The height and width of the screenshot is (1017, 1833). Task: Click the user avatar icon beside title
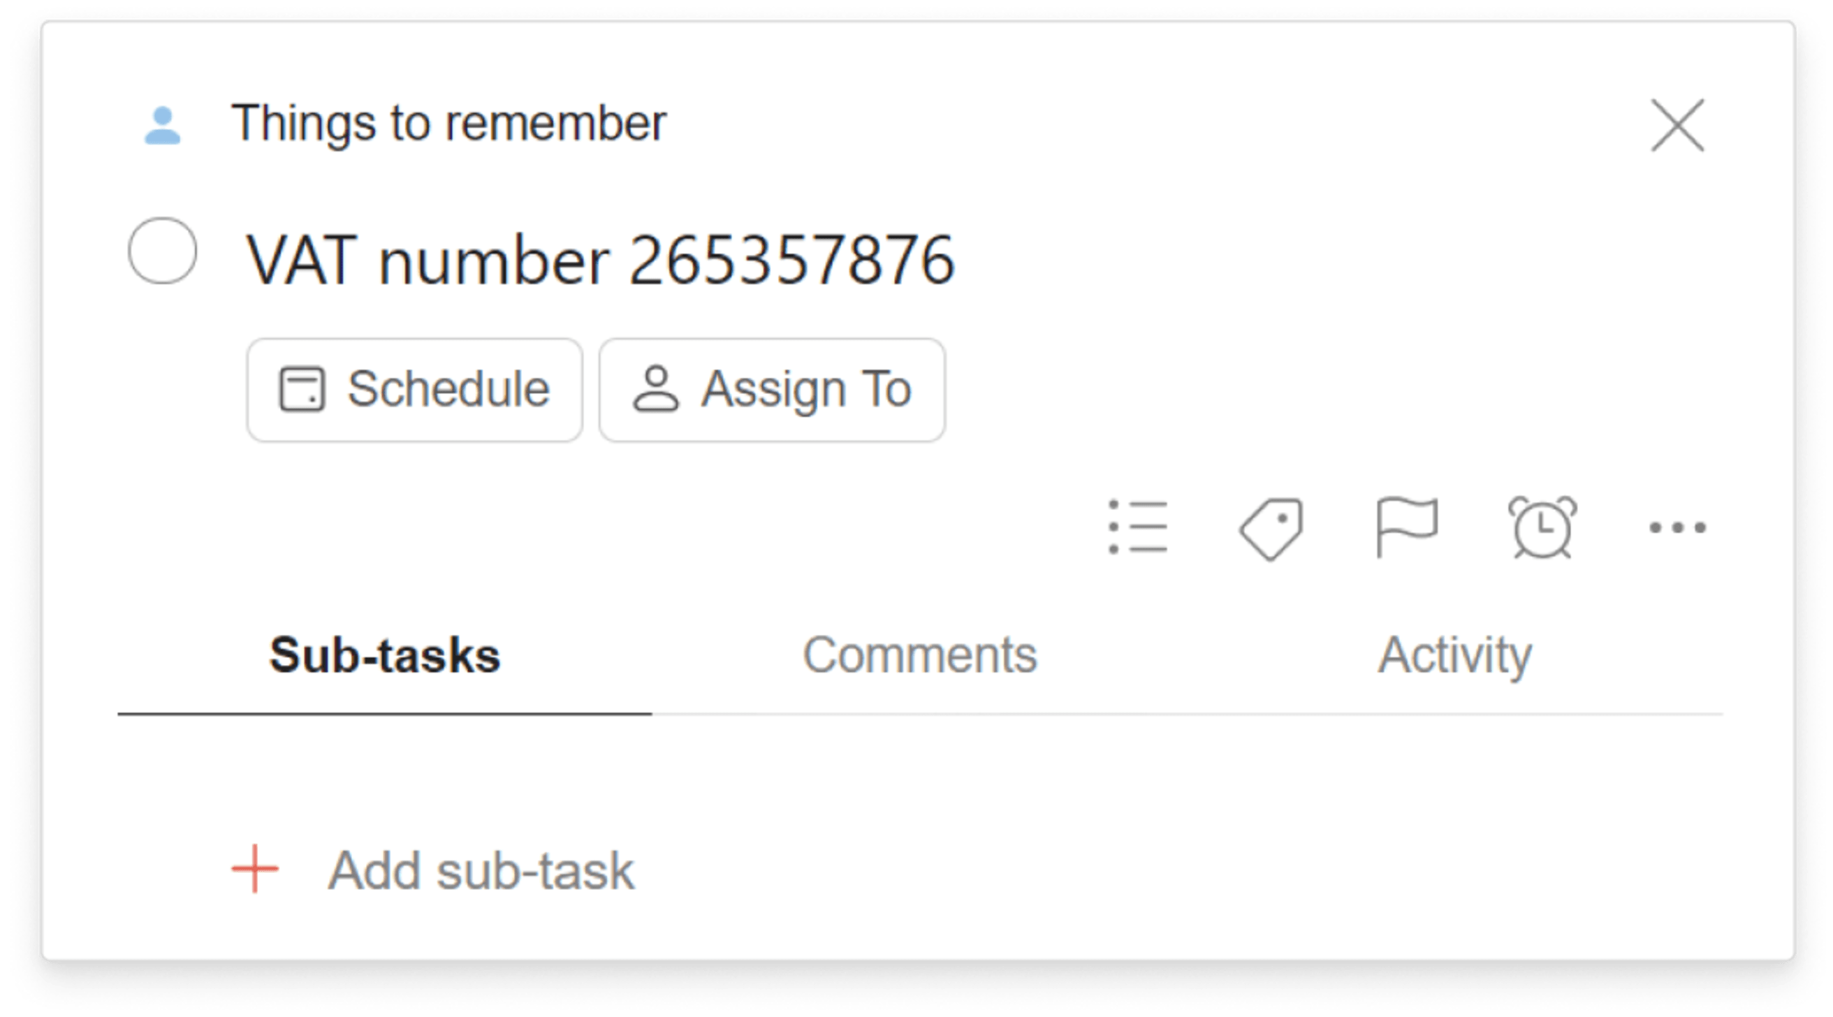tap(161, 125)
